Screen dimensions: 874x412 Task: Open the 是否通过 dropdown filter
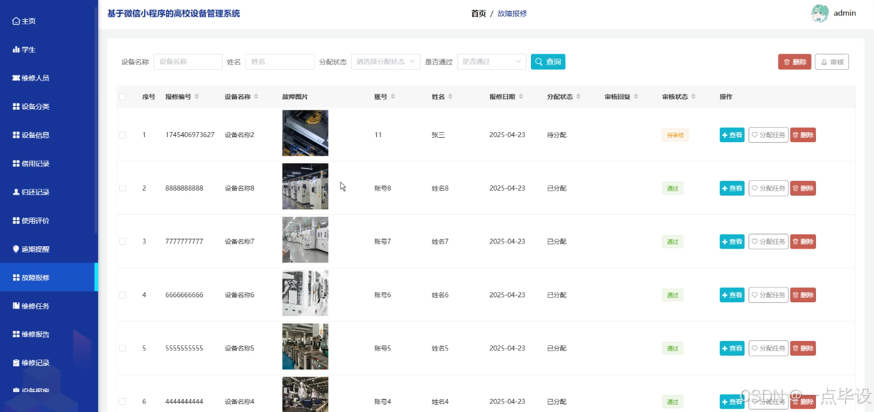(x=492, y=62)
